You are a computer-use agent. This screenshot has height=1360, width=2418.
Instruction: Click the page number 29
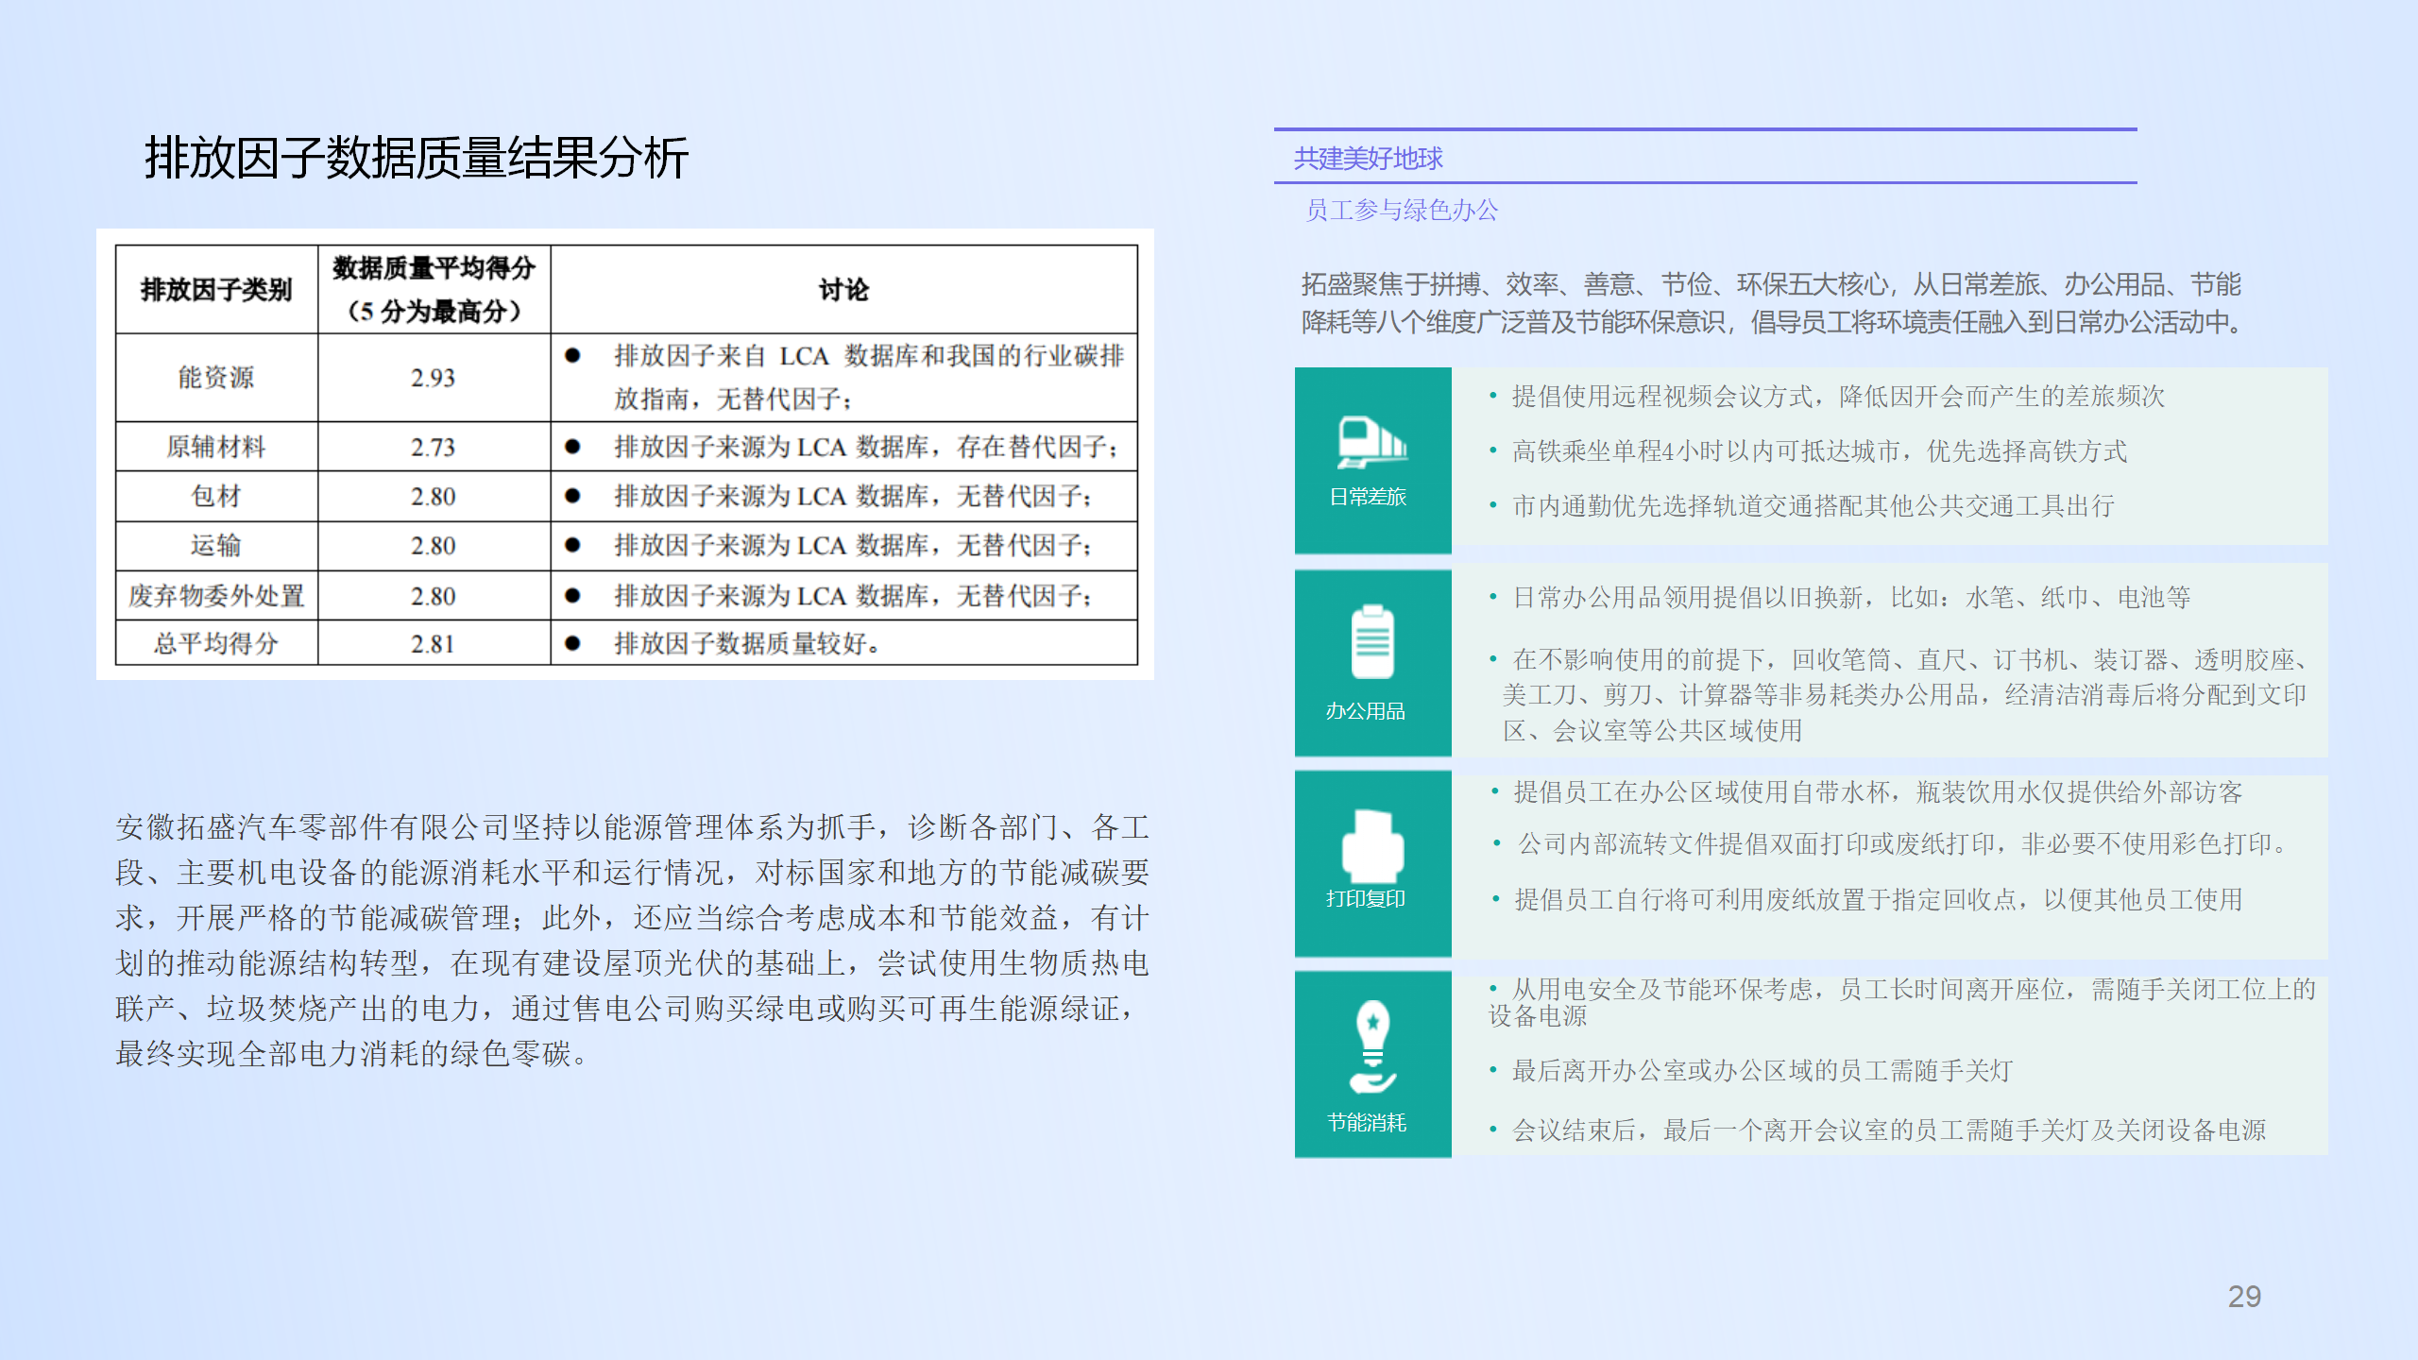tap(2244, 1296)
